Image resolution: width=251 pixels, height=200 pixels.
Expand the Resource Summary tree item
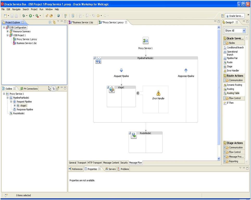tap(8, 31)
